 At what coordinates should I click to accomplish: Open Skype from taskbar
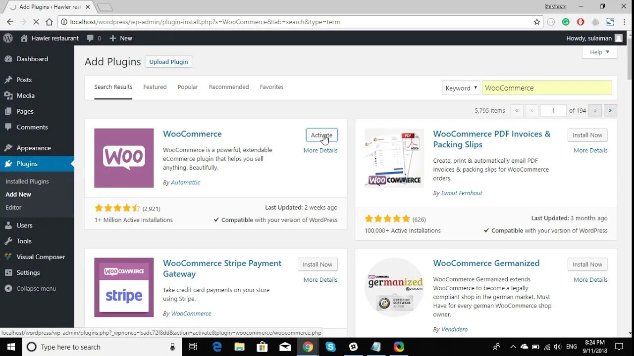[x=330, y=347]
